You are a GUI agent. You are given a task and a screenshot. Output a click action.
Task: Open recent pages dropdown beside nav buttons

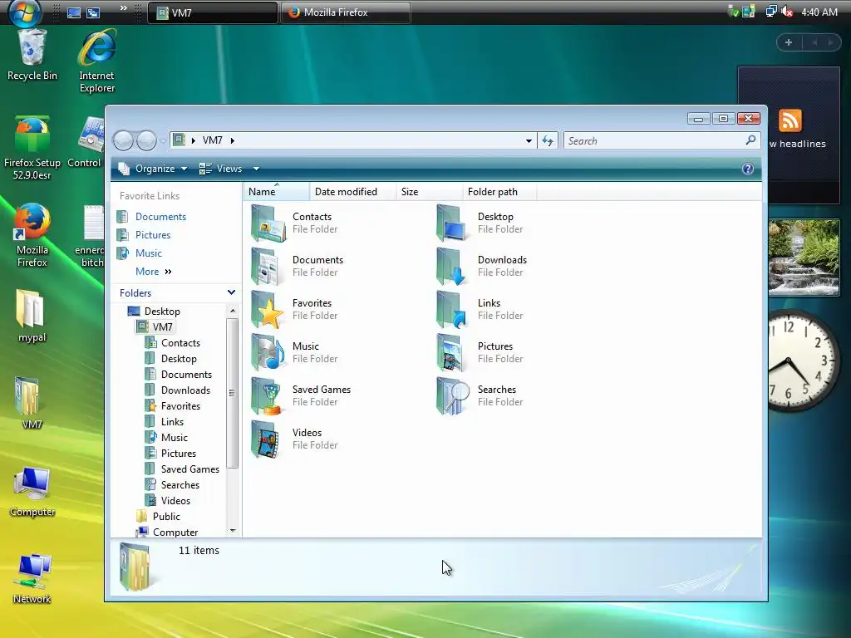163,141
